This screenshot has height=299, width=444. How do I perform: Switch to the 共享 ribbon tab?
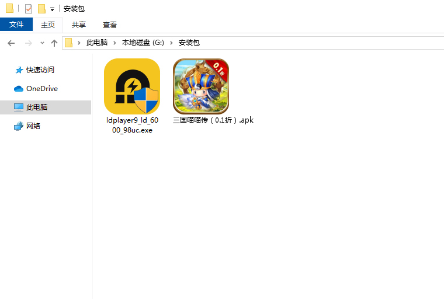pyautogui.click(x=79, y=25)
